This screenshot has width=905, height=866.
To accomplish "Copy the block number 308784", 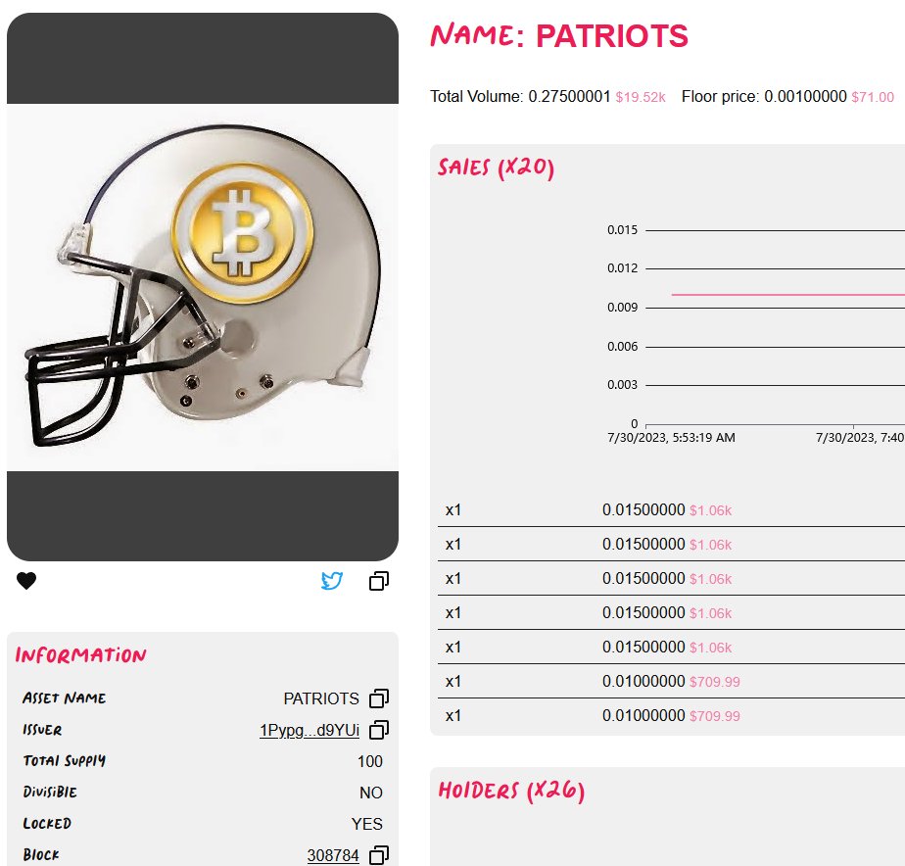I will [x=379, y=855].
